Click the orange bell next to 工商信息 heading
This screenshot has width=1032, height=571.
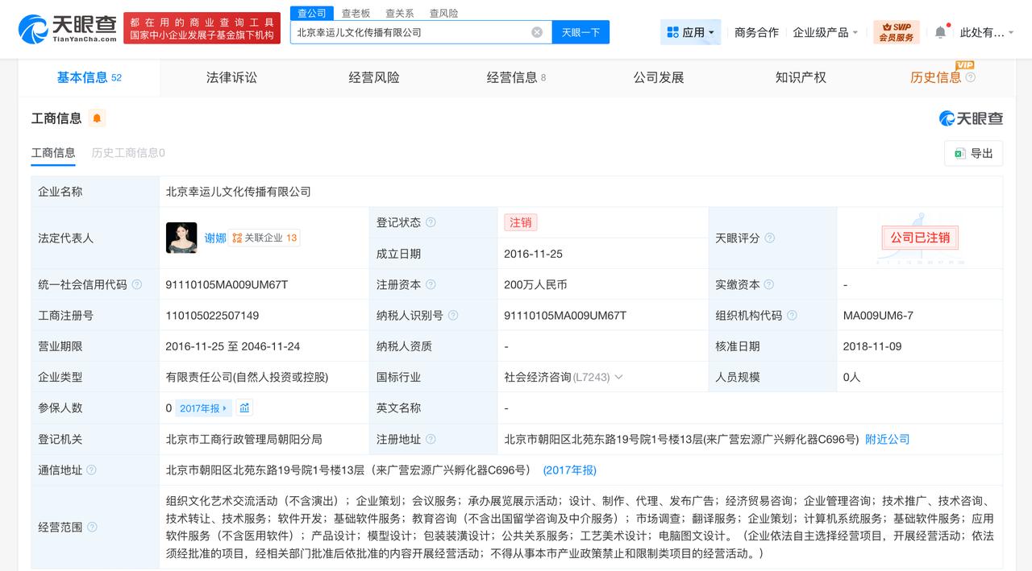tap(97, 118)
